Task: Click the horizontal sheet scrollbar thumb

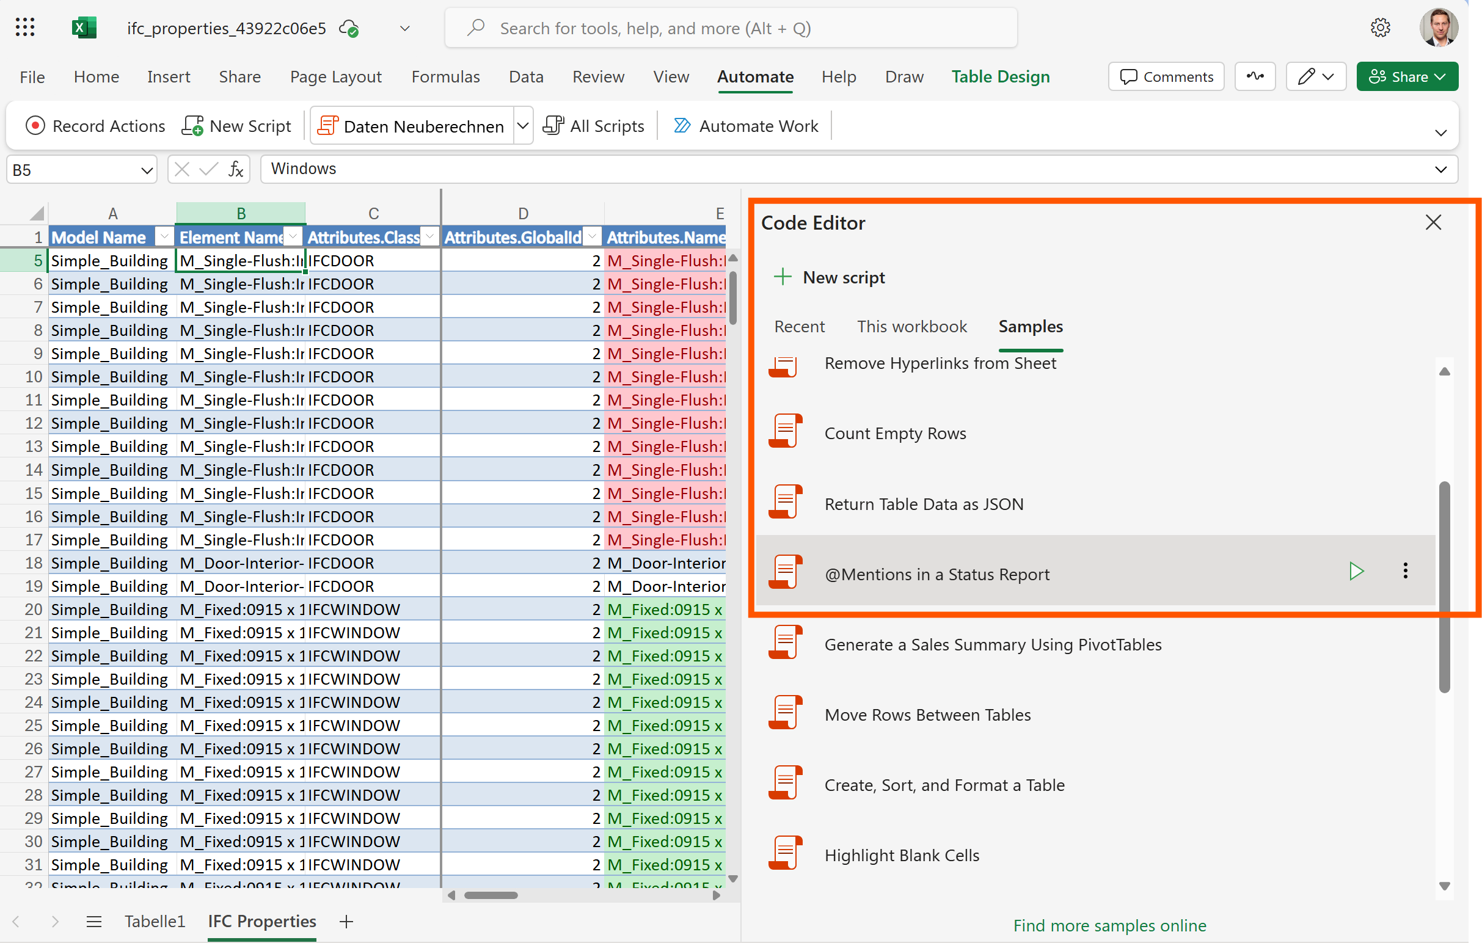Action: tap(491, 895)
